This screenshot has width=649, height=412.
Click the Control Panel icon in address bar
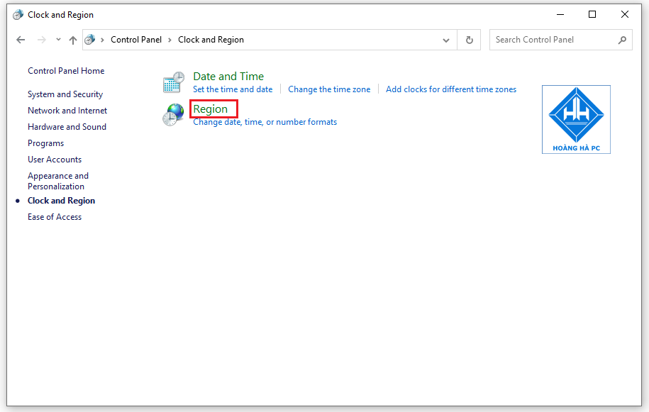(89, 40)
